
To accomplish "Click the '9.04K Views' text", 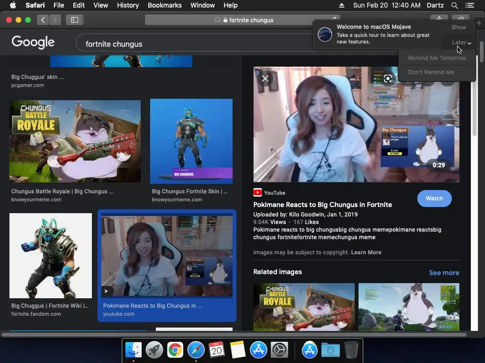I will pyautogui.click(x=269, y=222).
